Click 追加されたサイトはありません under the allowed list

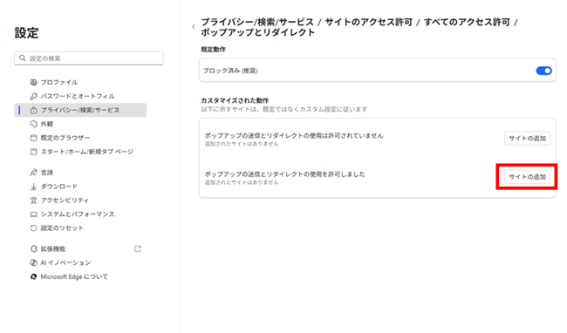pyautogui.click(x=242, y=182)
